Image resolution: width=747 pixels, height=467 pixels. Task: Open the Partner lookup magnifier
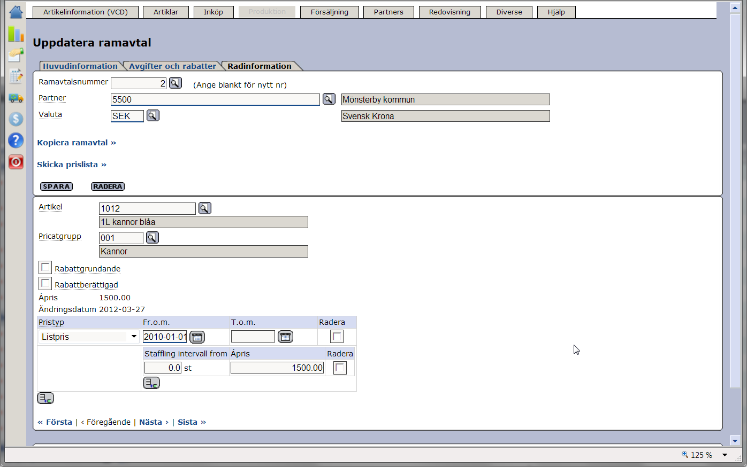(329, 99)
